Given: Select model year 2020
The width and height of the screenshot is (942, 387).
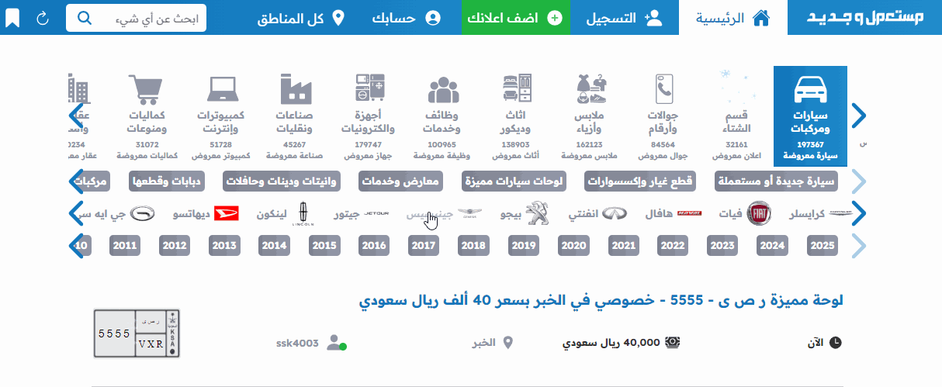Looking at the screenshot, I should 573,246.
